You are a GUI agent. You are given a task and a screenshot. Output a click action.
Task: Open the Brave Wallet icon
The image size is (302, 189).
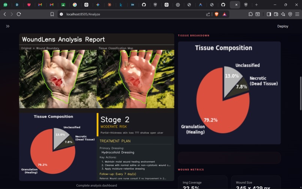click(x=276, y=14)
